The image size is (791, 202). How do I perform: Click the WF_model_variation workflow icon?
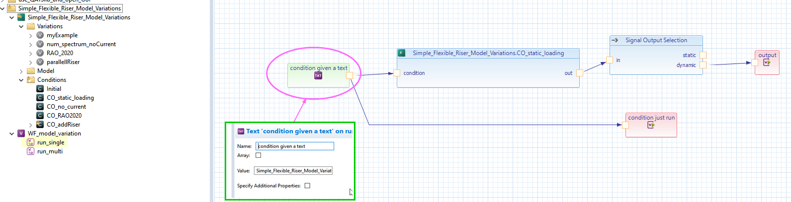pyautogui.click(x=21, y=134)
